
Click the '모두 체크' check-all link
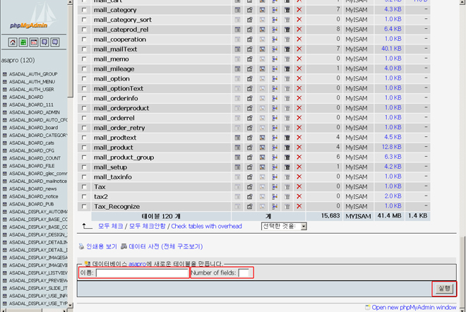[x=111, y=227]
